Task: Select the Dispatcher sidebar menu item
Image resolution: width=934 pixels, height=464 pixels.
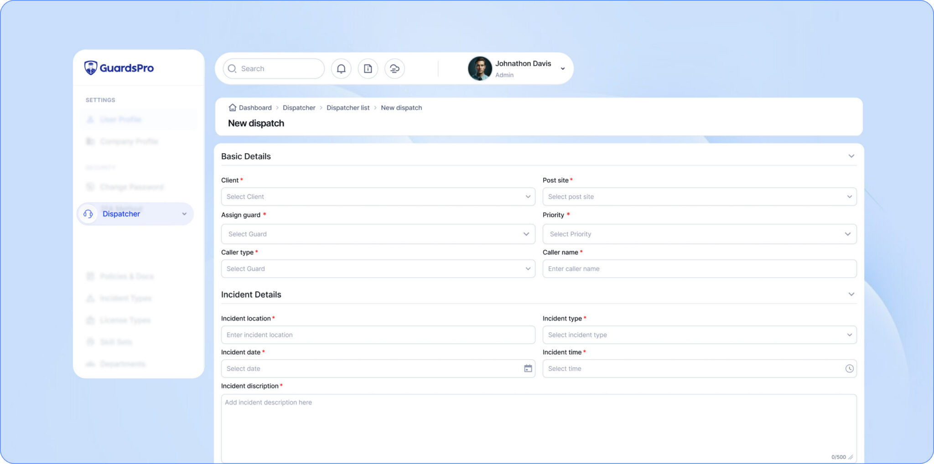Action: coord(121,214)
